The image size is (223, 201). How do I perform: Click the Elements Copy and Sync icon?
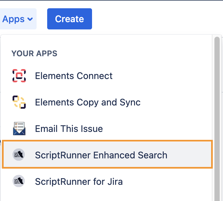click(19, 102)
